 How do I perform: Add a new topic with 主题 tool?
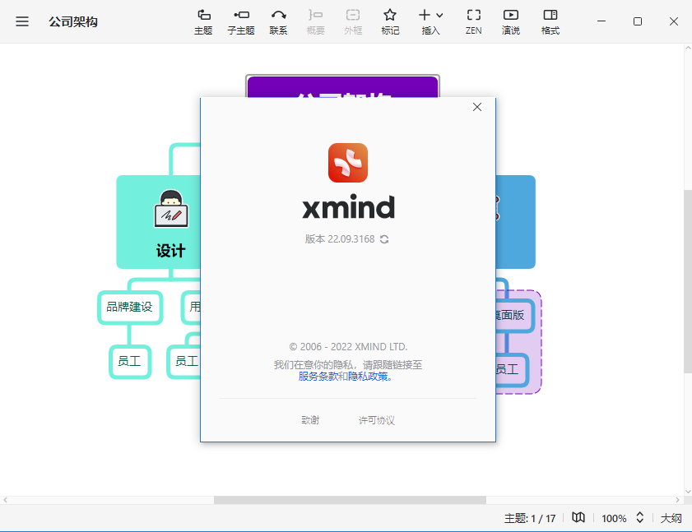pos(203,21)
